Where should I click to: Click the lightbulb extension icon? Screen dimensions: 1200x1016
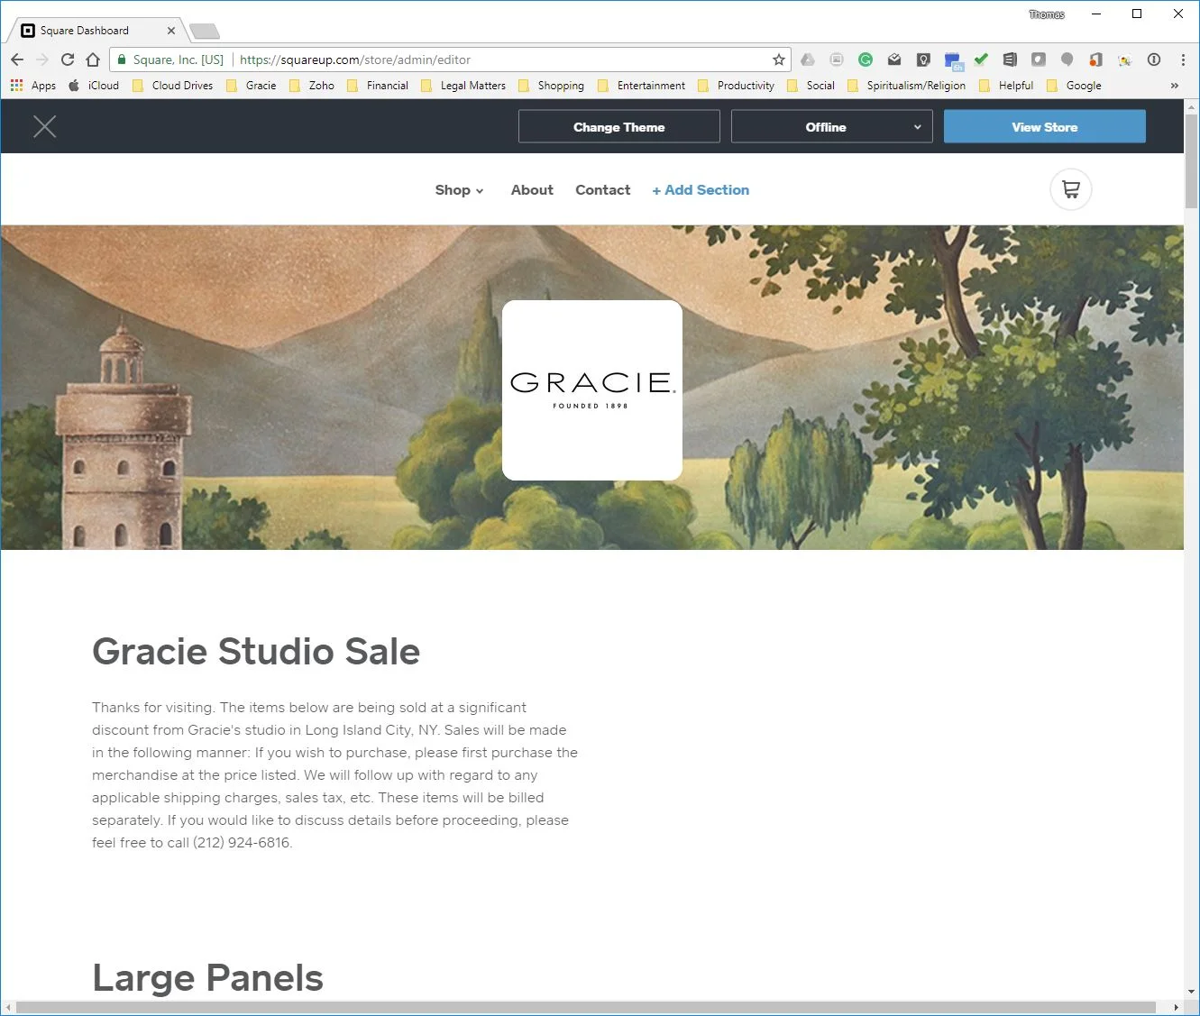[x=923, y=59]
